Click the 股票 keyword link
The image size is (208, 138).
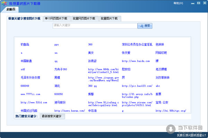[x=158, y=94]
